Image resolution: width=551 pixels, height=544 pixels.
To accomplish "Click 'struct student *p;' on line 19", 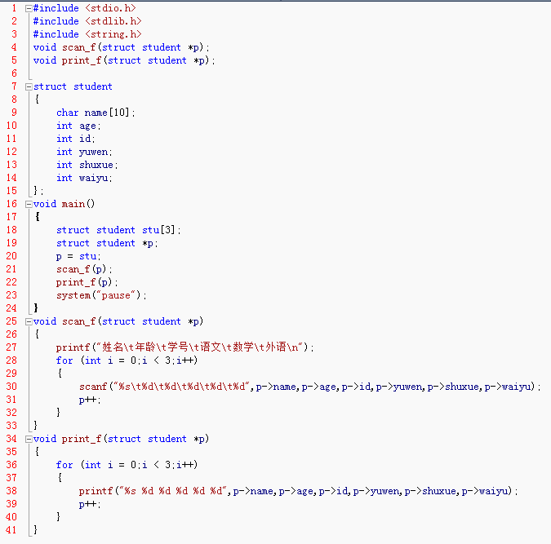I will 107,243.
